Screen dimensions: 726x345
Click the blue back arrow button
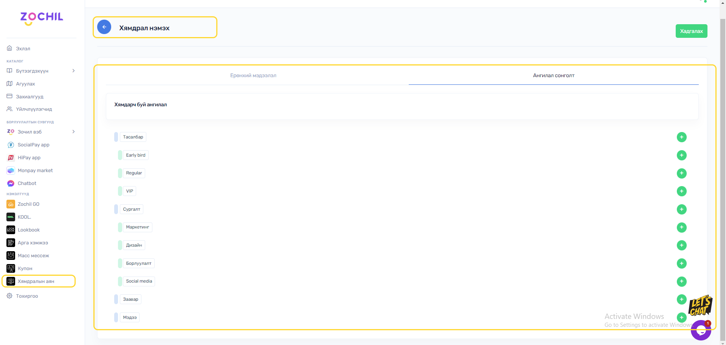(x=104, y=27)
